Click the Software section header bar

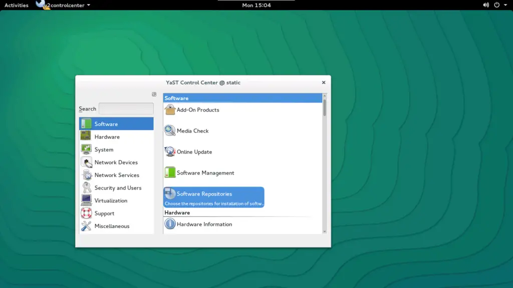tap(242, 98)
